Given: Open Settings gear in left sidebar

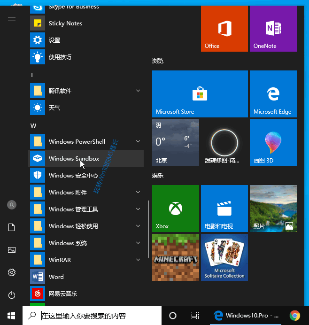Looking at the screenshot, I should (12, 272).
